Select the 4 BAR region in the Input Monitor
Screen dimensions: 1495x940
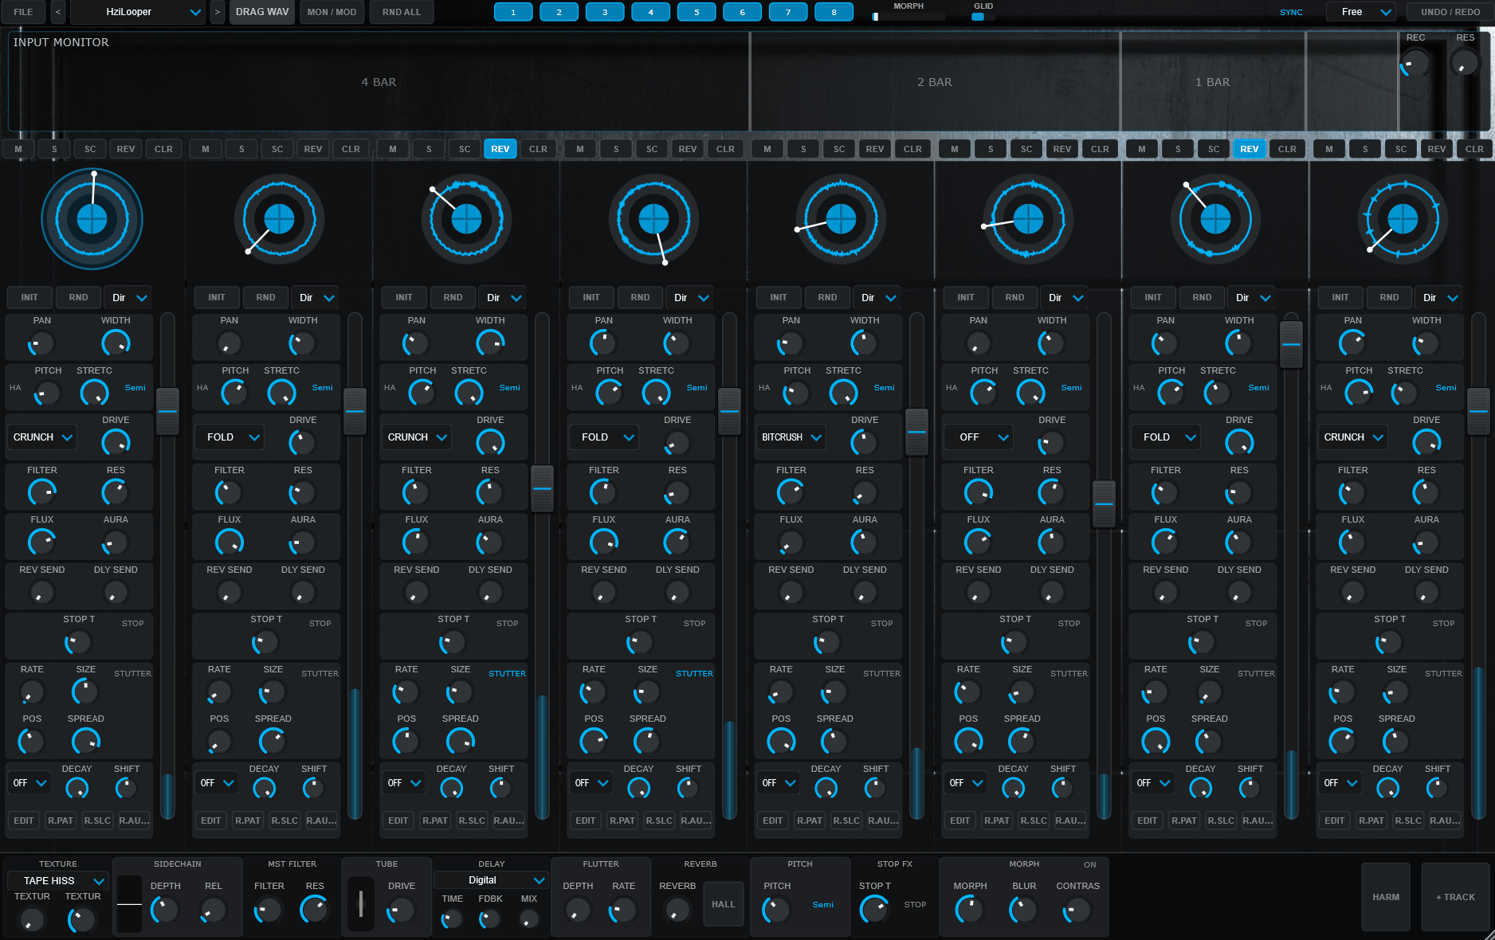point(379,81)
